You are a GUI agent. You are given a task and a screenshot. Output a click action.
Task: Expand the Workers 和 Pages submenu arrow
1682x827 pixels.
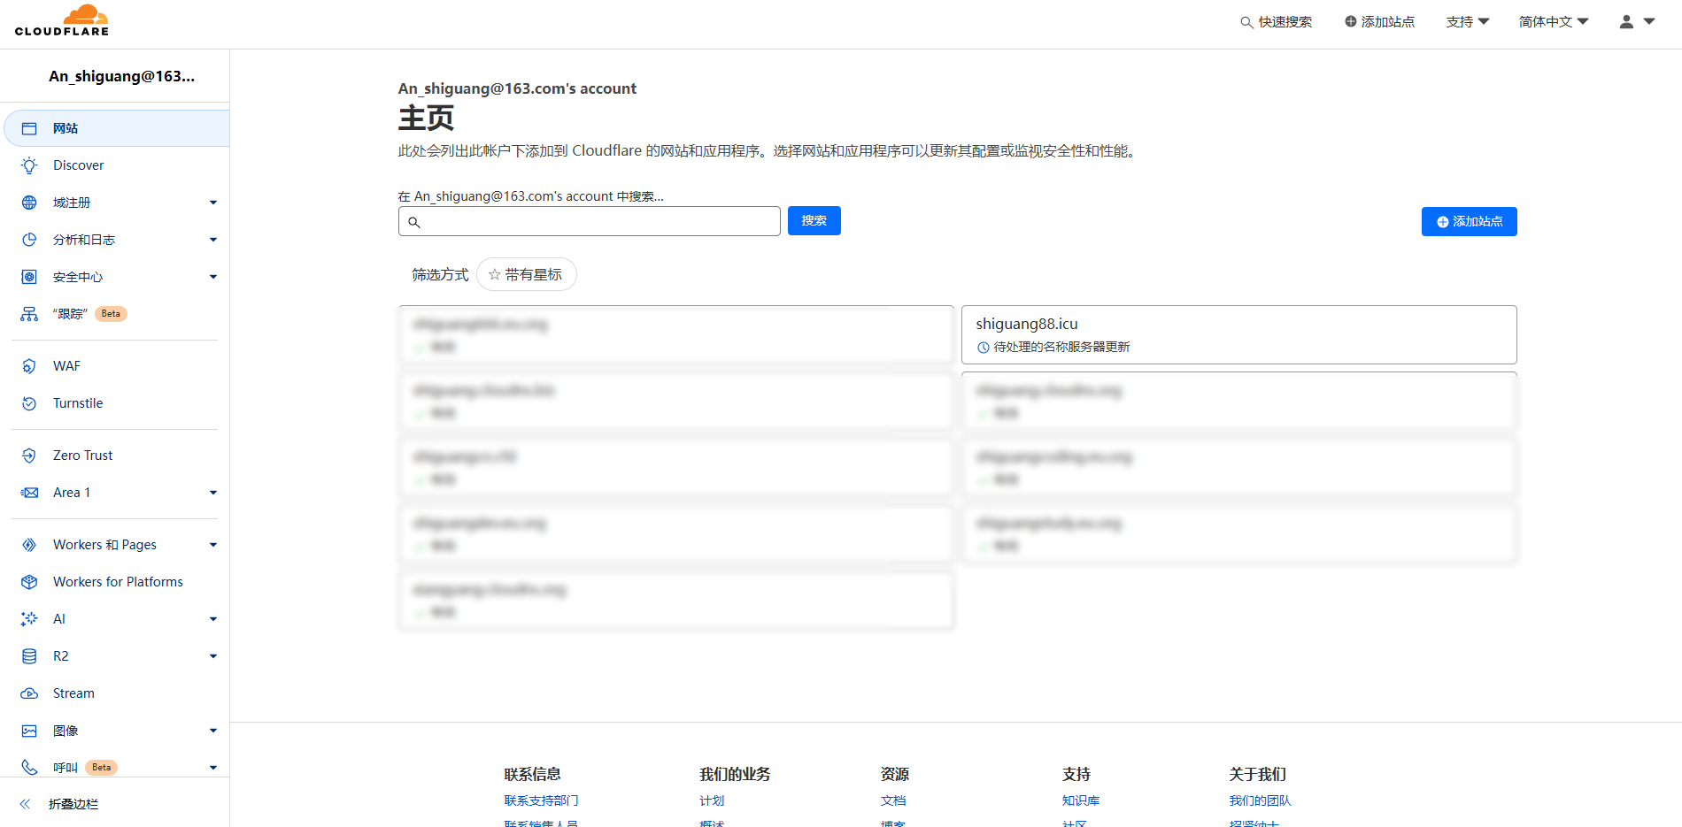213,545
